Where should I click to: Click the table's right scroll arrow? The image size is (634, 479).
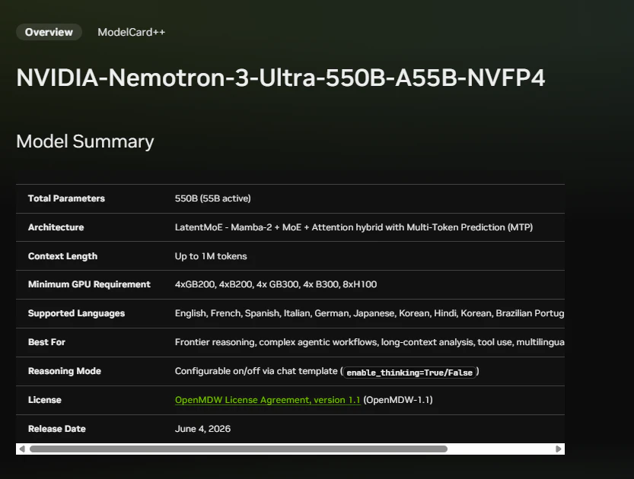tap(559, 449)
